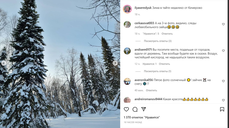Go to previous photo arrow
Image resolution: width=229 pixels, height=128 pixels.
pyautogui.click(x=3, y=63)
